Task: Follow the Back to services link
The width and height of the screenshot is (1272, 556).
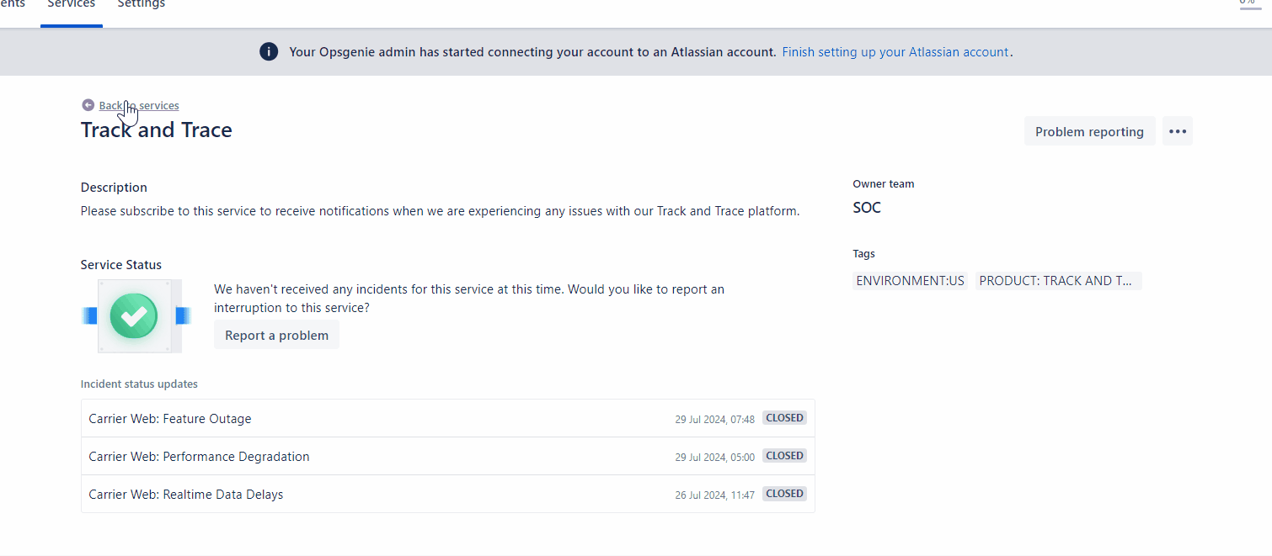Action: pos(139,105)
